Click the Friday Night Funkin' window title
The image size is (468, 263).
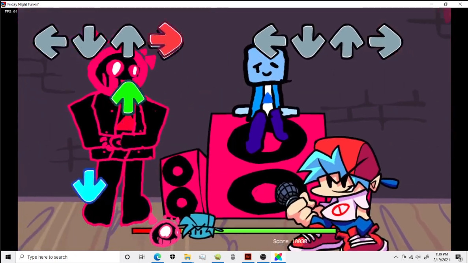coord(23,4)
